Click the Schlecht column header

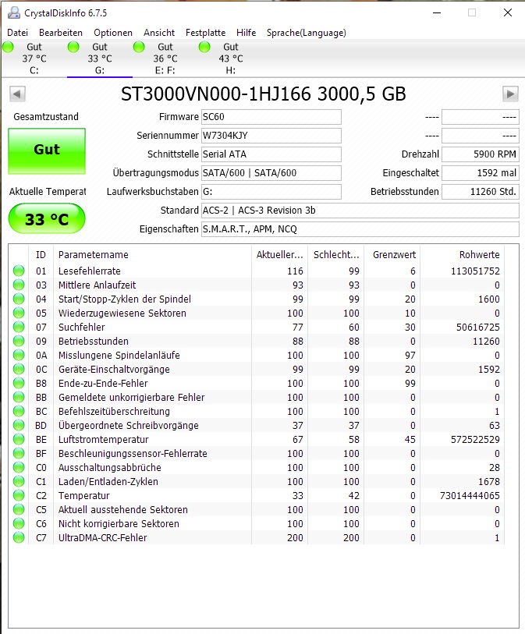(335, 255)
